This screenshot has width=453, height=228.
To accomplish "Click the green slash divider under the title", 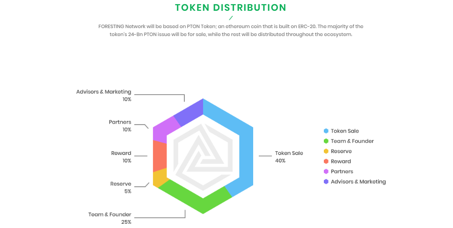I will [231, 18].
